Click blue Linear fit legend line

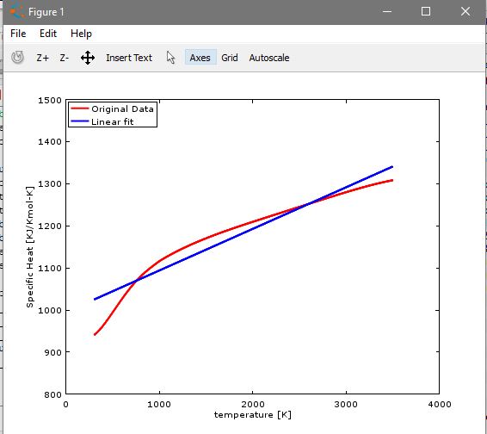(x=80, y=121)
